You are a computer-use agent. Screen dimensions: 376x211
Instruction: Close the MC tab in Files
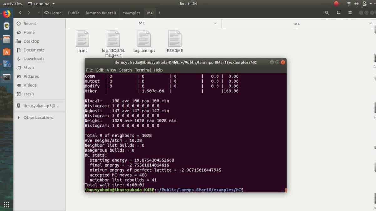coord(215,23)
